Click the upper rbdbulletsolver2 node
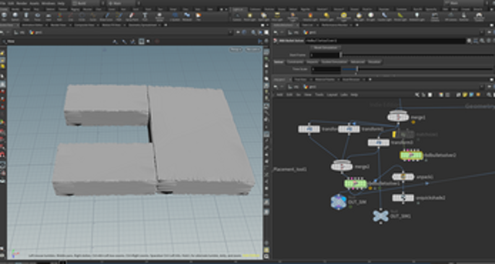 (x=411, y=155)
